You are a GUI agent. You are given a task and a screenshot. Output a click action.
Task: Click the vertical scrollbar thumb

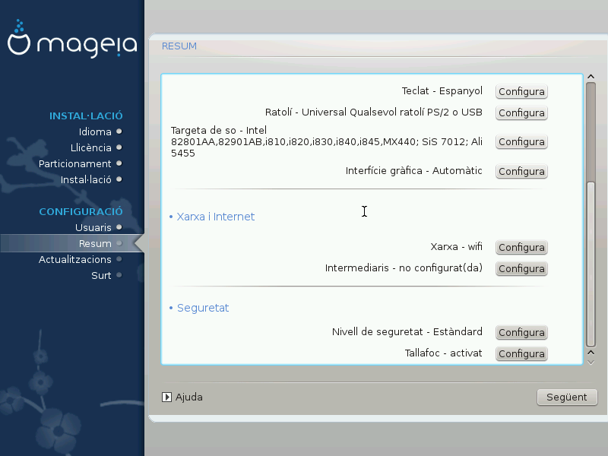(591, 262)
